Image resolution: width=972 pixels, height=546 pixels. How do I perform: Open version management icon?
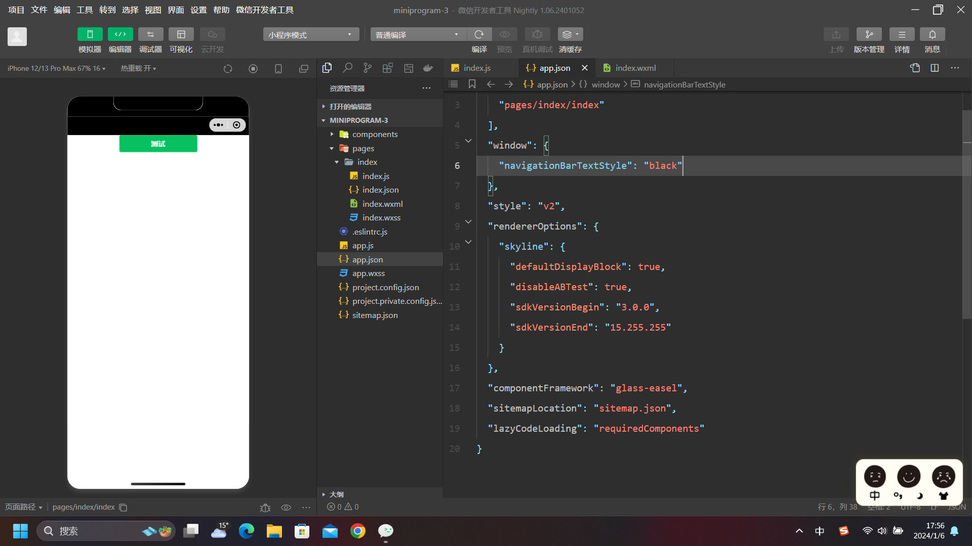click(x=869, y=34)
